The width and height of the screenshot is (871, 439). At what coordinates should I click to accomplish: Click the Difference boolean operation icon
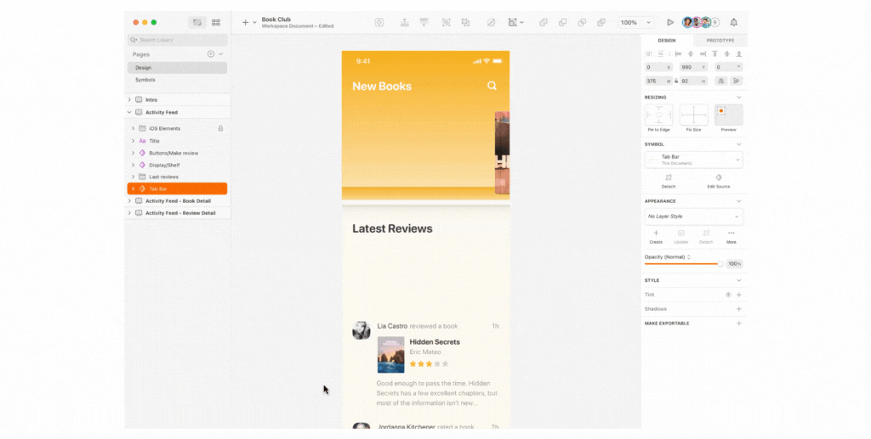[x=601, y=23]
